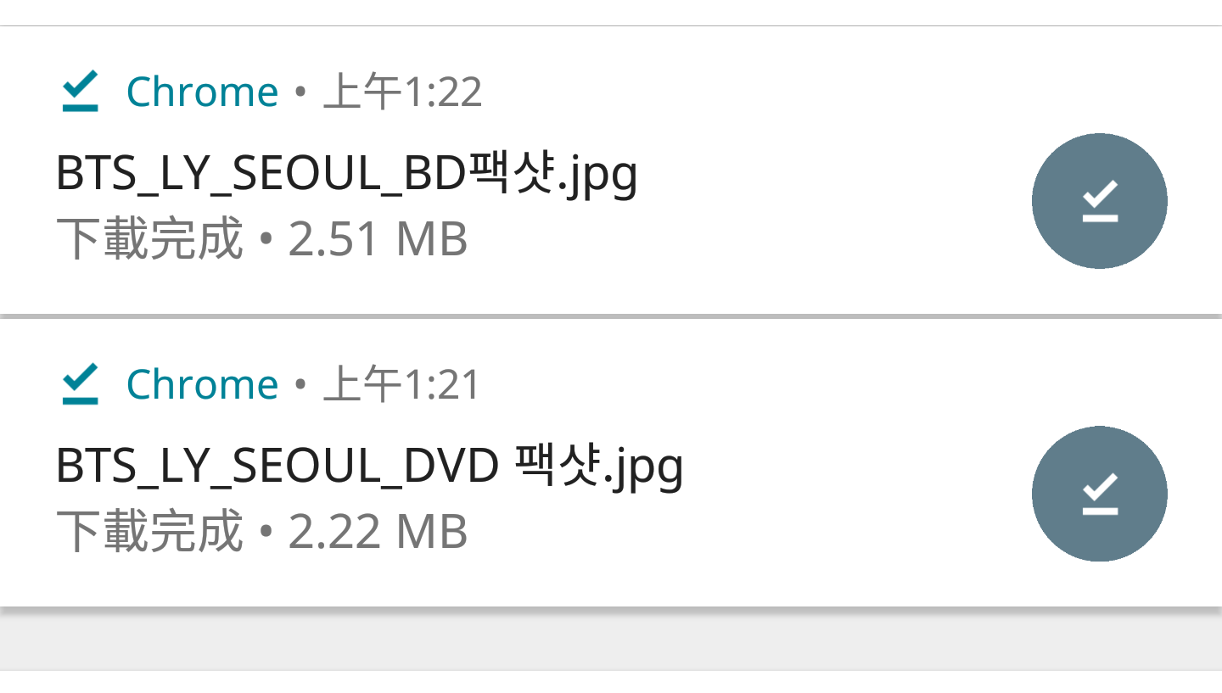Click the 下載完成 text above the DVD notification

click(150, 238)
